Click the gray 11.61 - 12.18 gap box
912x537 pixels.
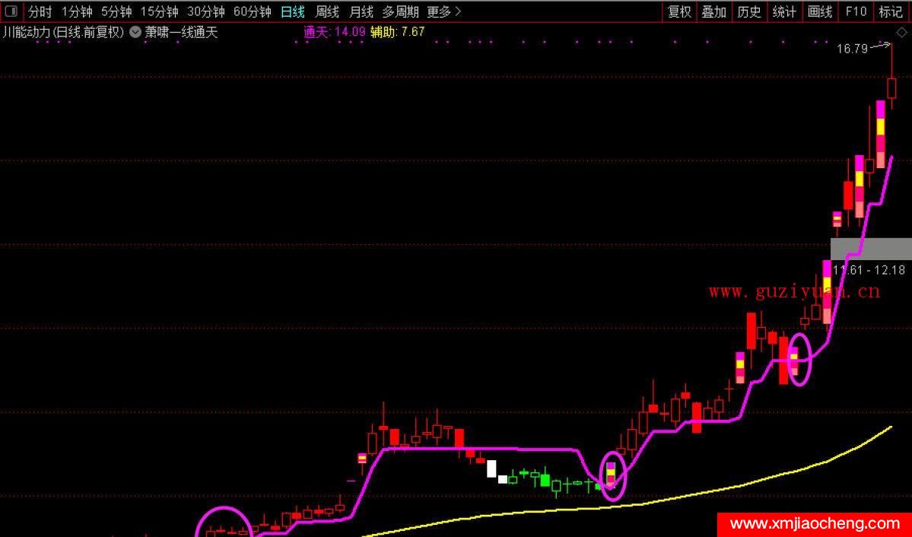click(870, 249)
